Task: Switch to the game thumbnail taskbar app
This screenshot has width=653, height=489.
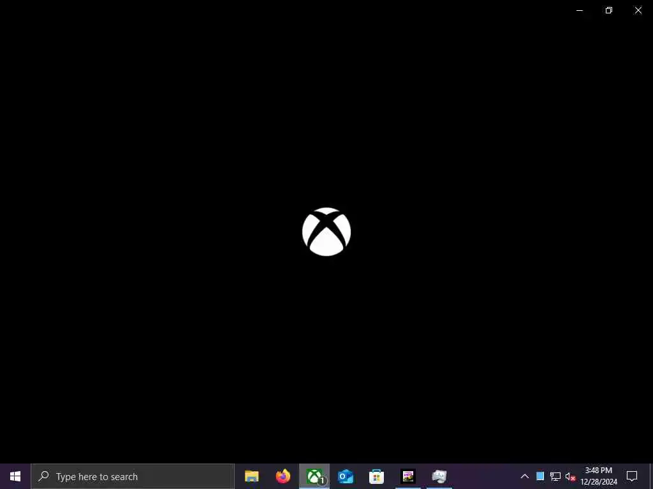Action: click(408, 476)
